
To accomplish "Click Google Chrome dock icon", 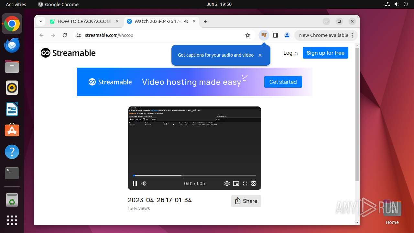I will click(12, 24).
